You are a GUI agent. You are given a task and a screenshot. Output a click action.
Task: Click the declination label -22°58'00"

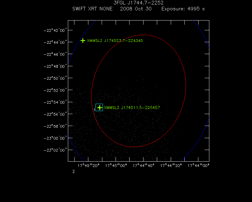(55, 126)
